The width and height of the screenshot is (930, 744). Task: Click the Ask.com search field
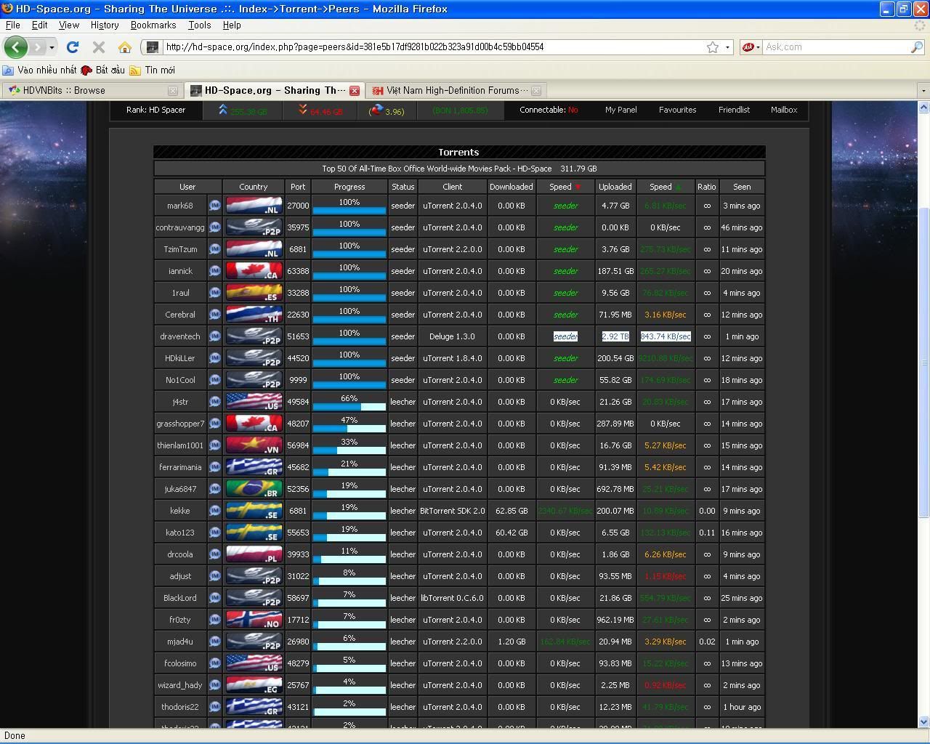point(836,47)
